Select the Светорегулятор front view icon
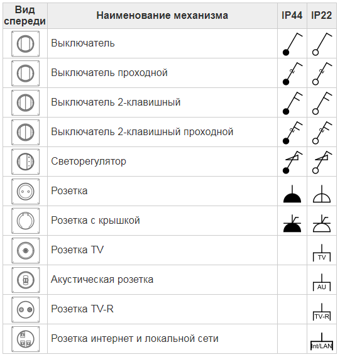The image size is (340, 357). pos(25,162)
